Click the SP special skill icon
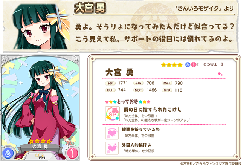Viewport: 241px width, 165px height. 113,114
